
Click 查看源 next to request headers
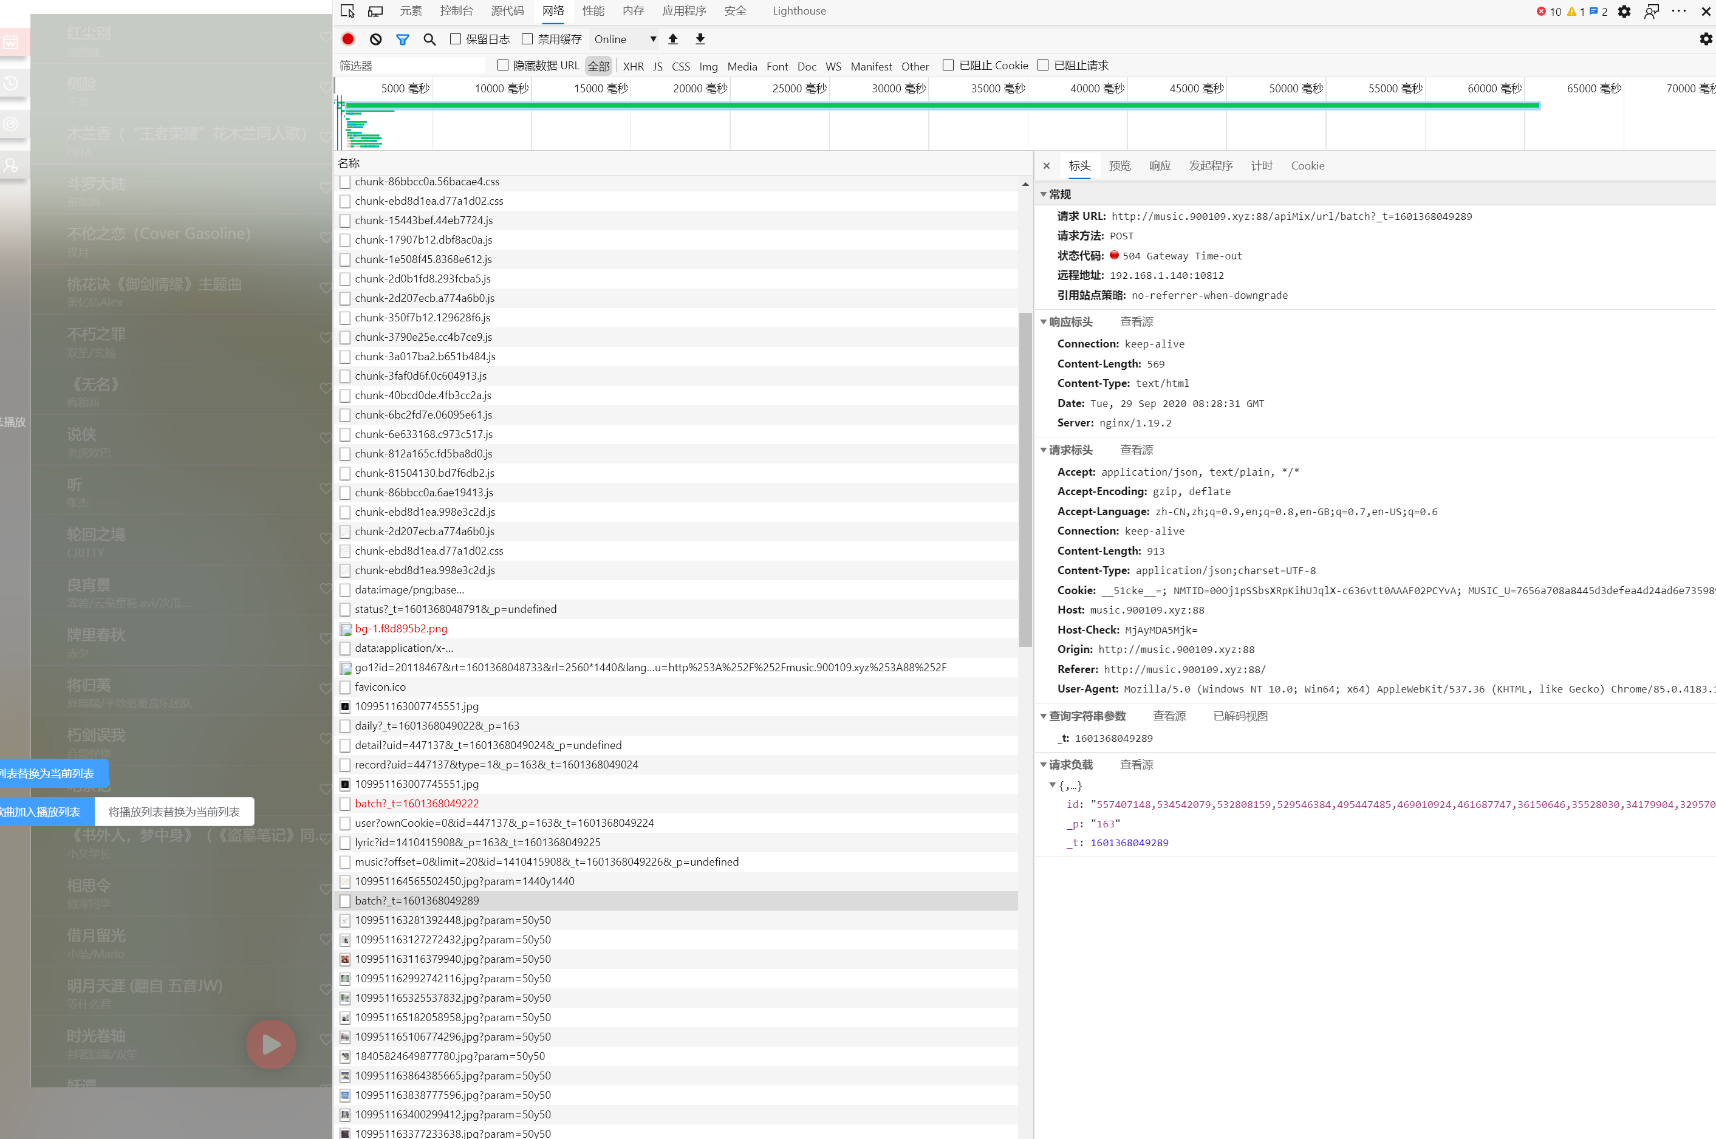pyautogui.click(x=1137, y=450)
